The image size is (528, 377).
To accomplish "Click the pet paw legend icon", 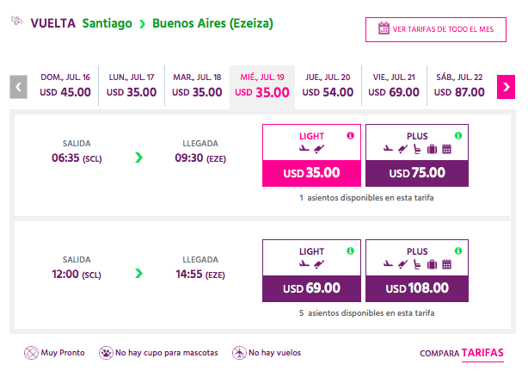I will click(x=106, y=353).
